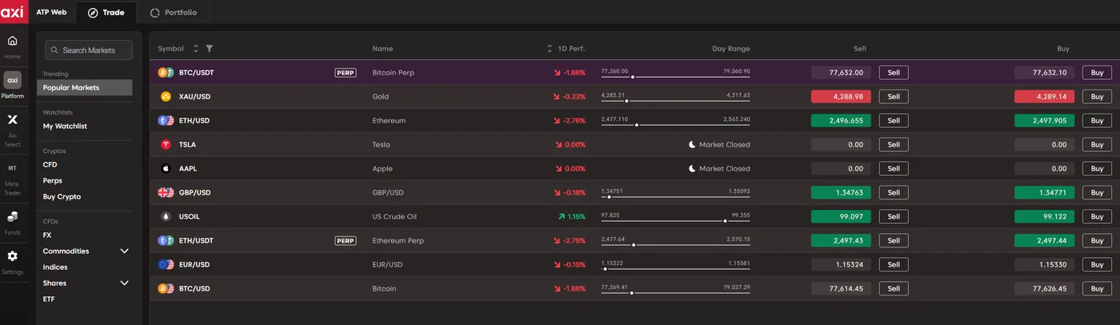Click sell price 99.097 for USOIL

click(842, 216)
